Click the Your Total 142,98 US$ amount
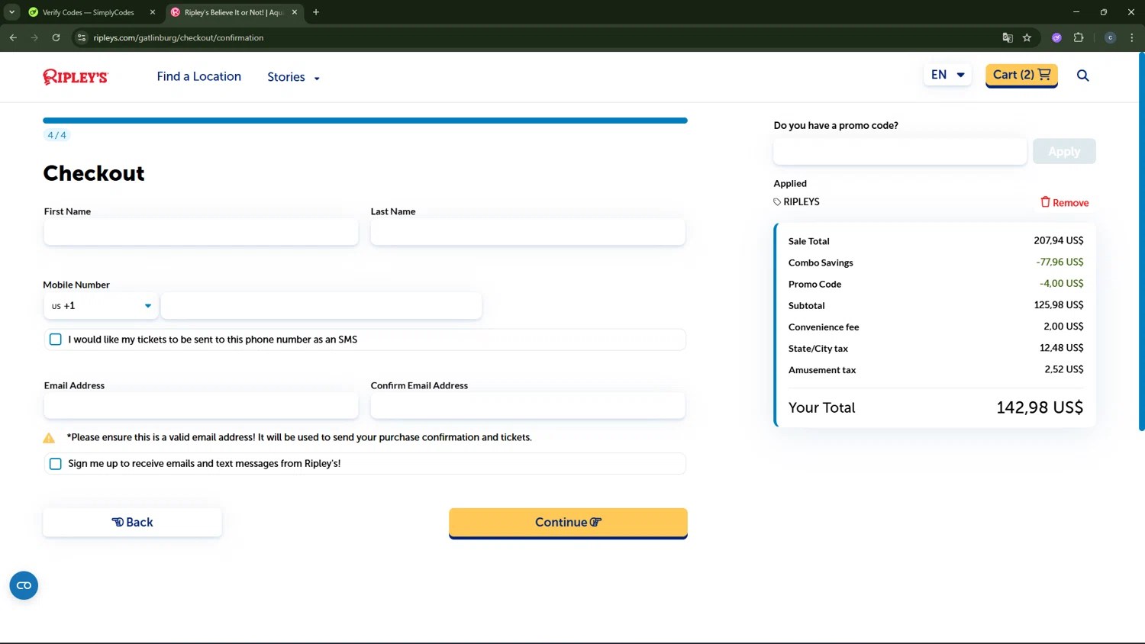The height and width of the screenshot is (644, 1145). pos(1039,407)
